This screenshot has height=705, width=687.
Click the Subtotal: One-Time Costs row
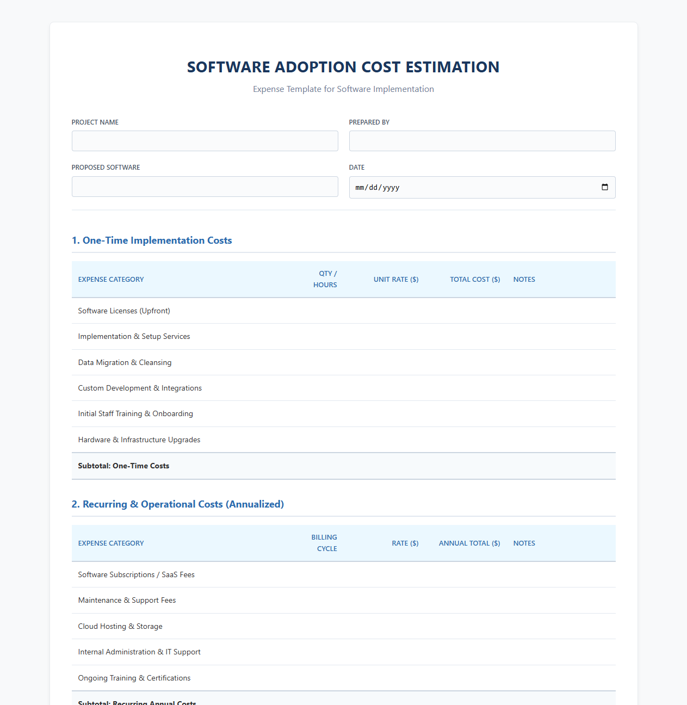coord(344,466)
